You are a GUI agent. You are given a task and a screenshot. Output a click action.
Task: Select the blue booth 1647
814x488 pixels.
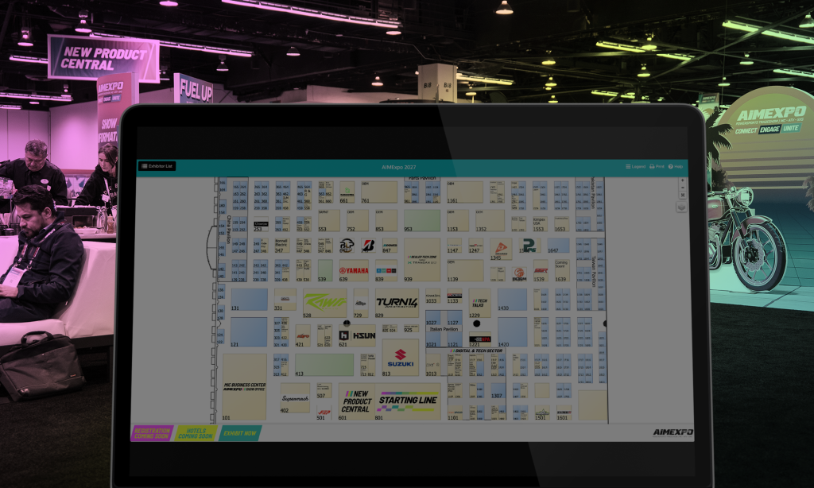558,246
